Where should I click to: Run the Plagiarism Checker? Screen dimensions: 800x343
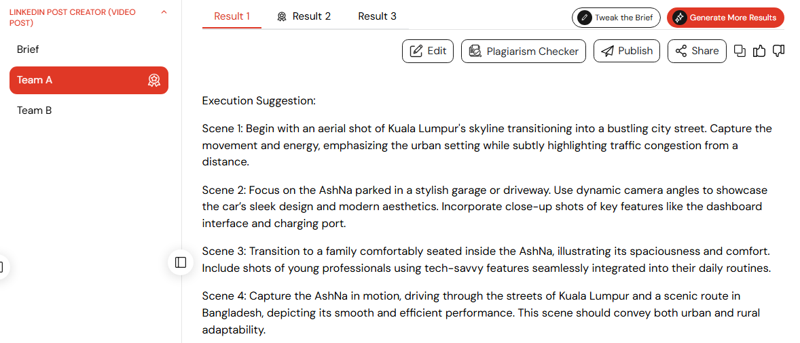(x=524, y=51)
